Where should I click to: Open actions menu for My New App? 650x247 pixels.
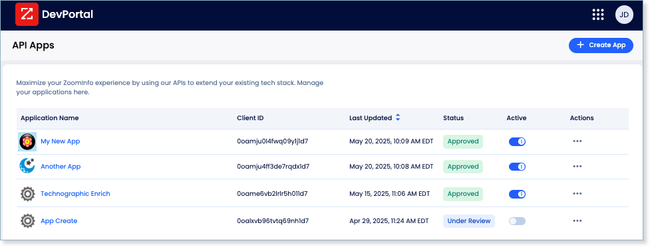coord(577,141)
